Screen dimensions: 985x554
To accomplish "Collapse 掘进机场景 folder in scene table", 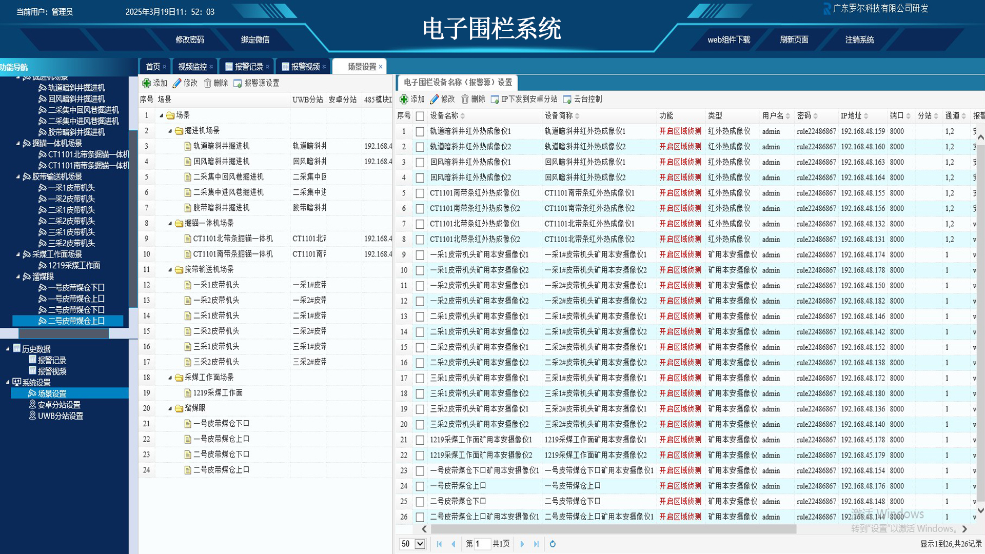I will (x=170, y=131).
